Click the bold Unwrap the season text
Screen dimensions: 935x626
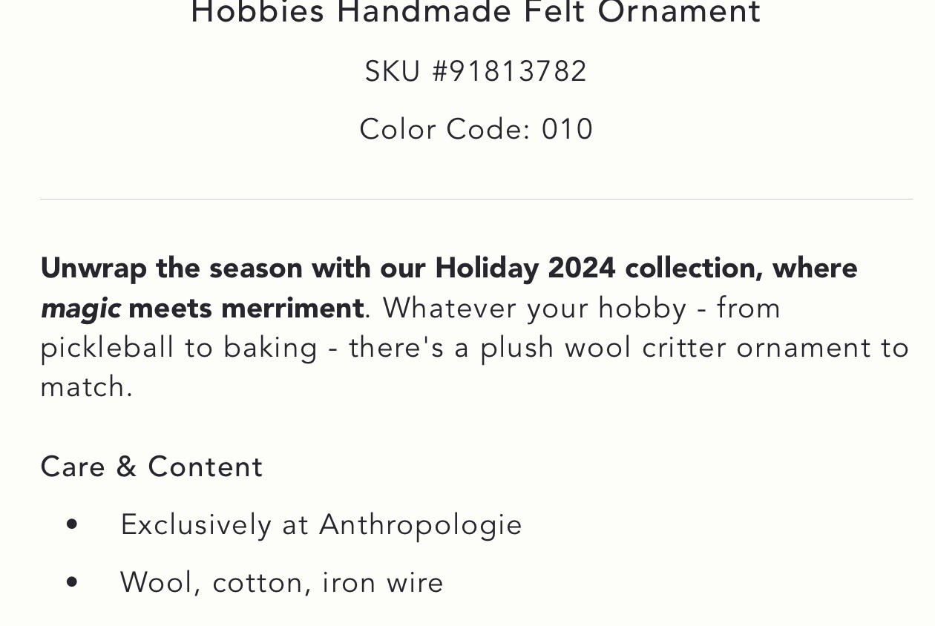[171, 268]
